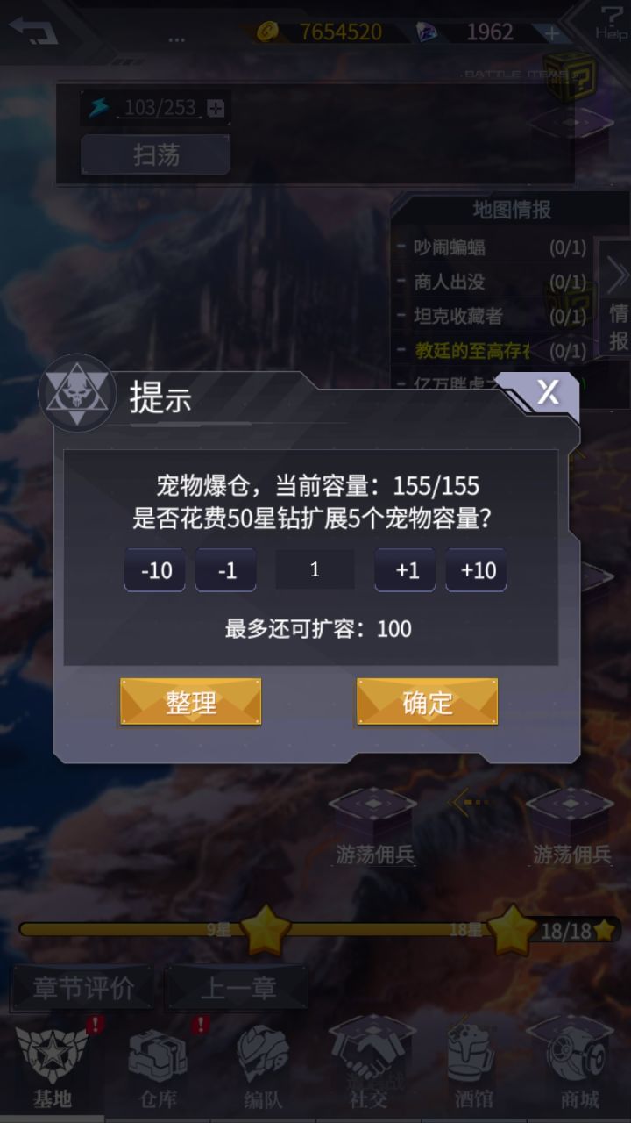Open the 商城 shop tab

click(578, 1066)
